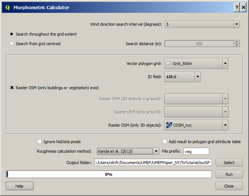Image resolution: width=249 pixels, height=196 pixels.
Task: Click the Morphometric Calculator title text
Action: coord(41,7)
